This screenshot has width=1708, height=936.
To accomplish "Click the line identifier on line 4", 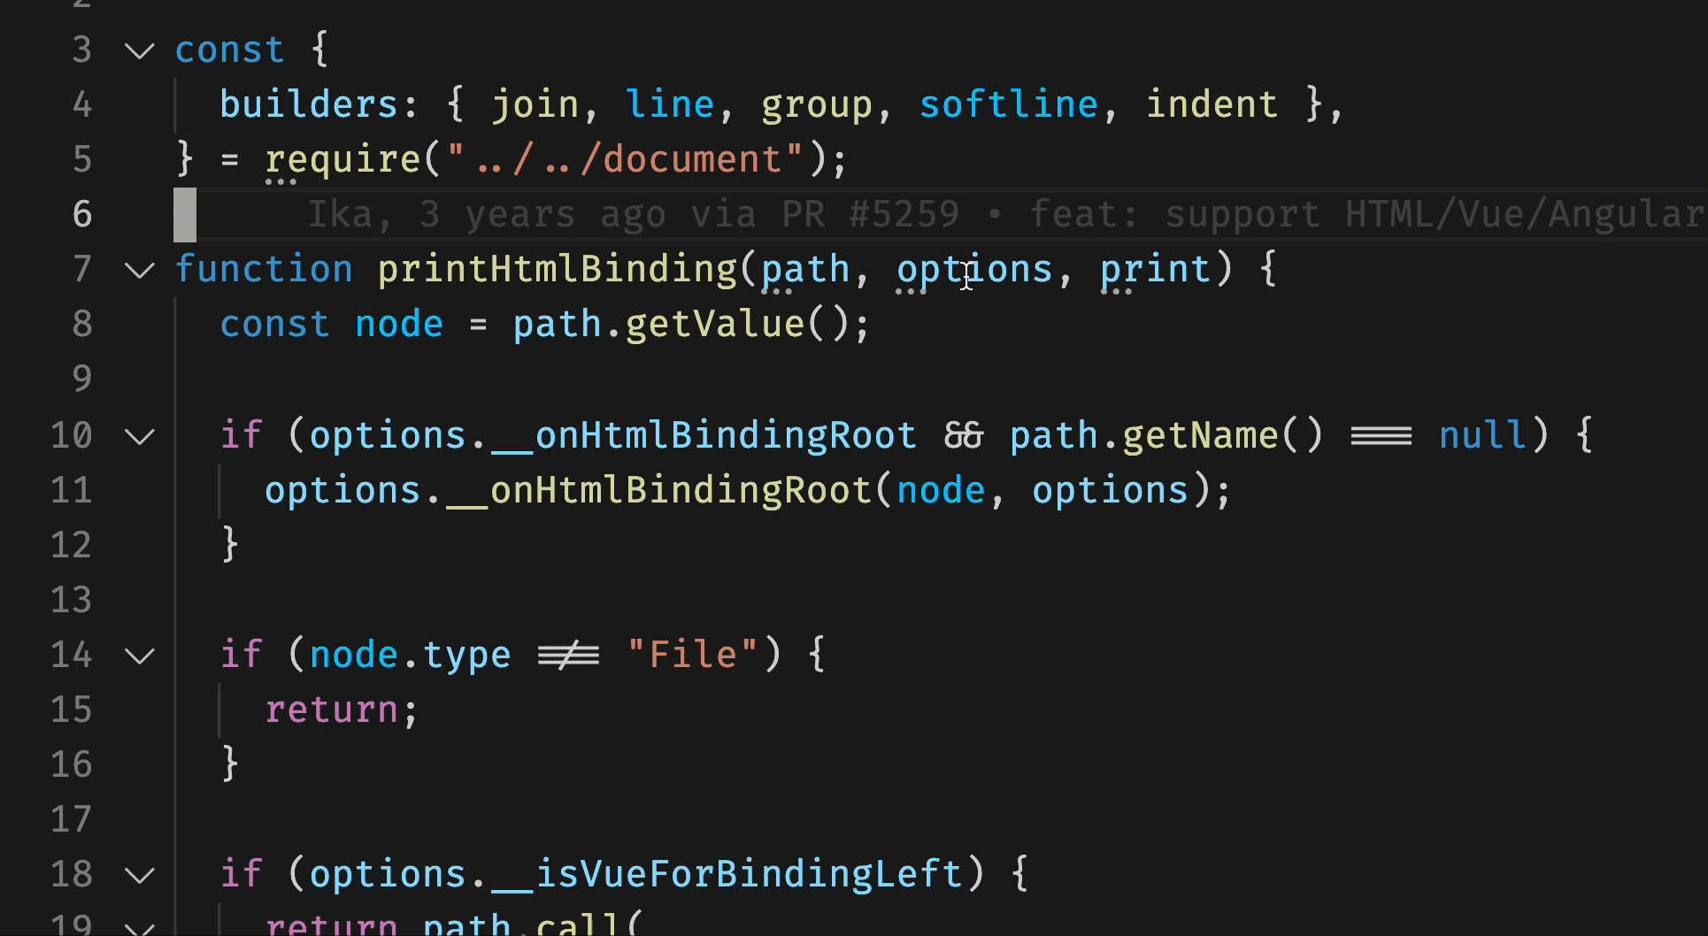I will tap(670, 104).
